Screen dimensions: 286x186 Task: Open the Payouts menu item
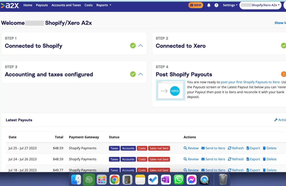point(42,5)
